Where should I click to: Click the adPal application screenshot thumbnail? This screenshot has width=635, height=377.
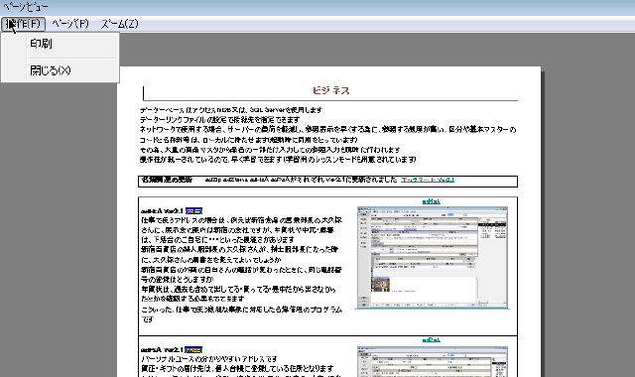(x=433, y=361)
